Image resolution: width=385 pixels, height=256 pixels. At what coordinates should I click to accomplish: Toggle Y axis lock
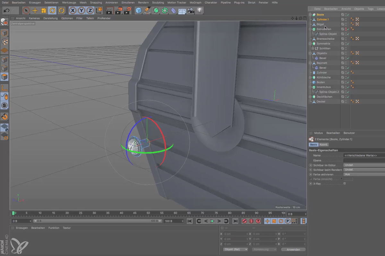pyautogui.click(x=81, y=11)
